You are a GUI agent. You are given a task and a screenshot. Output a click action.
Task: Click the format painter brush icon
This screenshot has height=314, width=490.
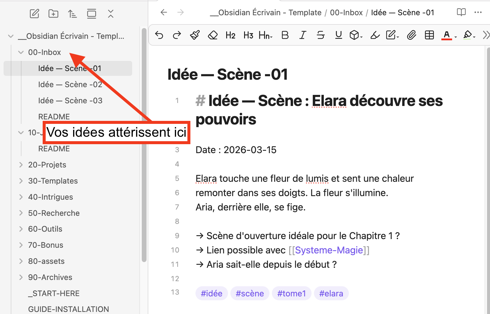pos(195,35)
